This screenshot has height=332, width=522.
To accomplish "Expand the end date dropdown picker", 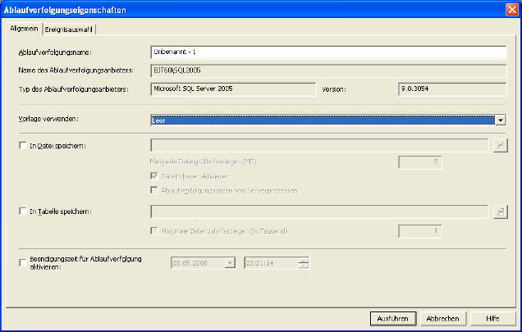I will (x=230, y=262).
